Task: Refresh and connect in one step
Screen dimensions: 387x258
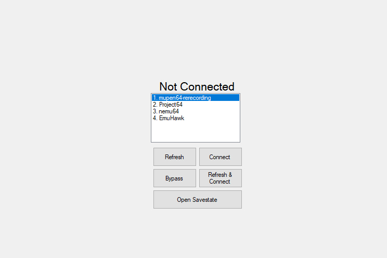Action: (221, 178)
